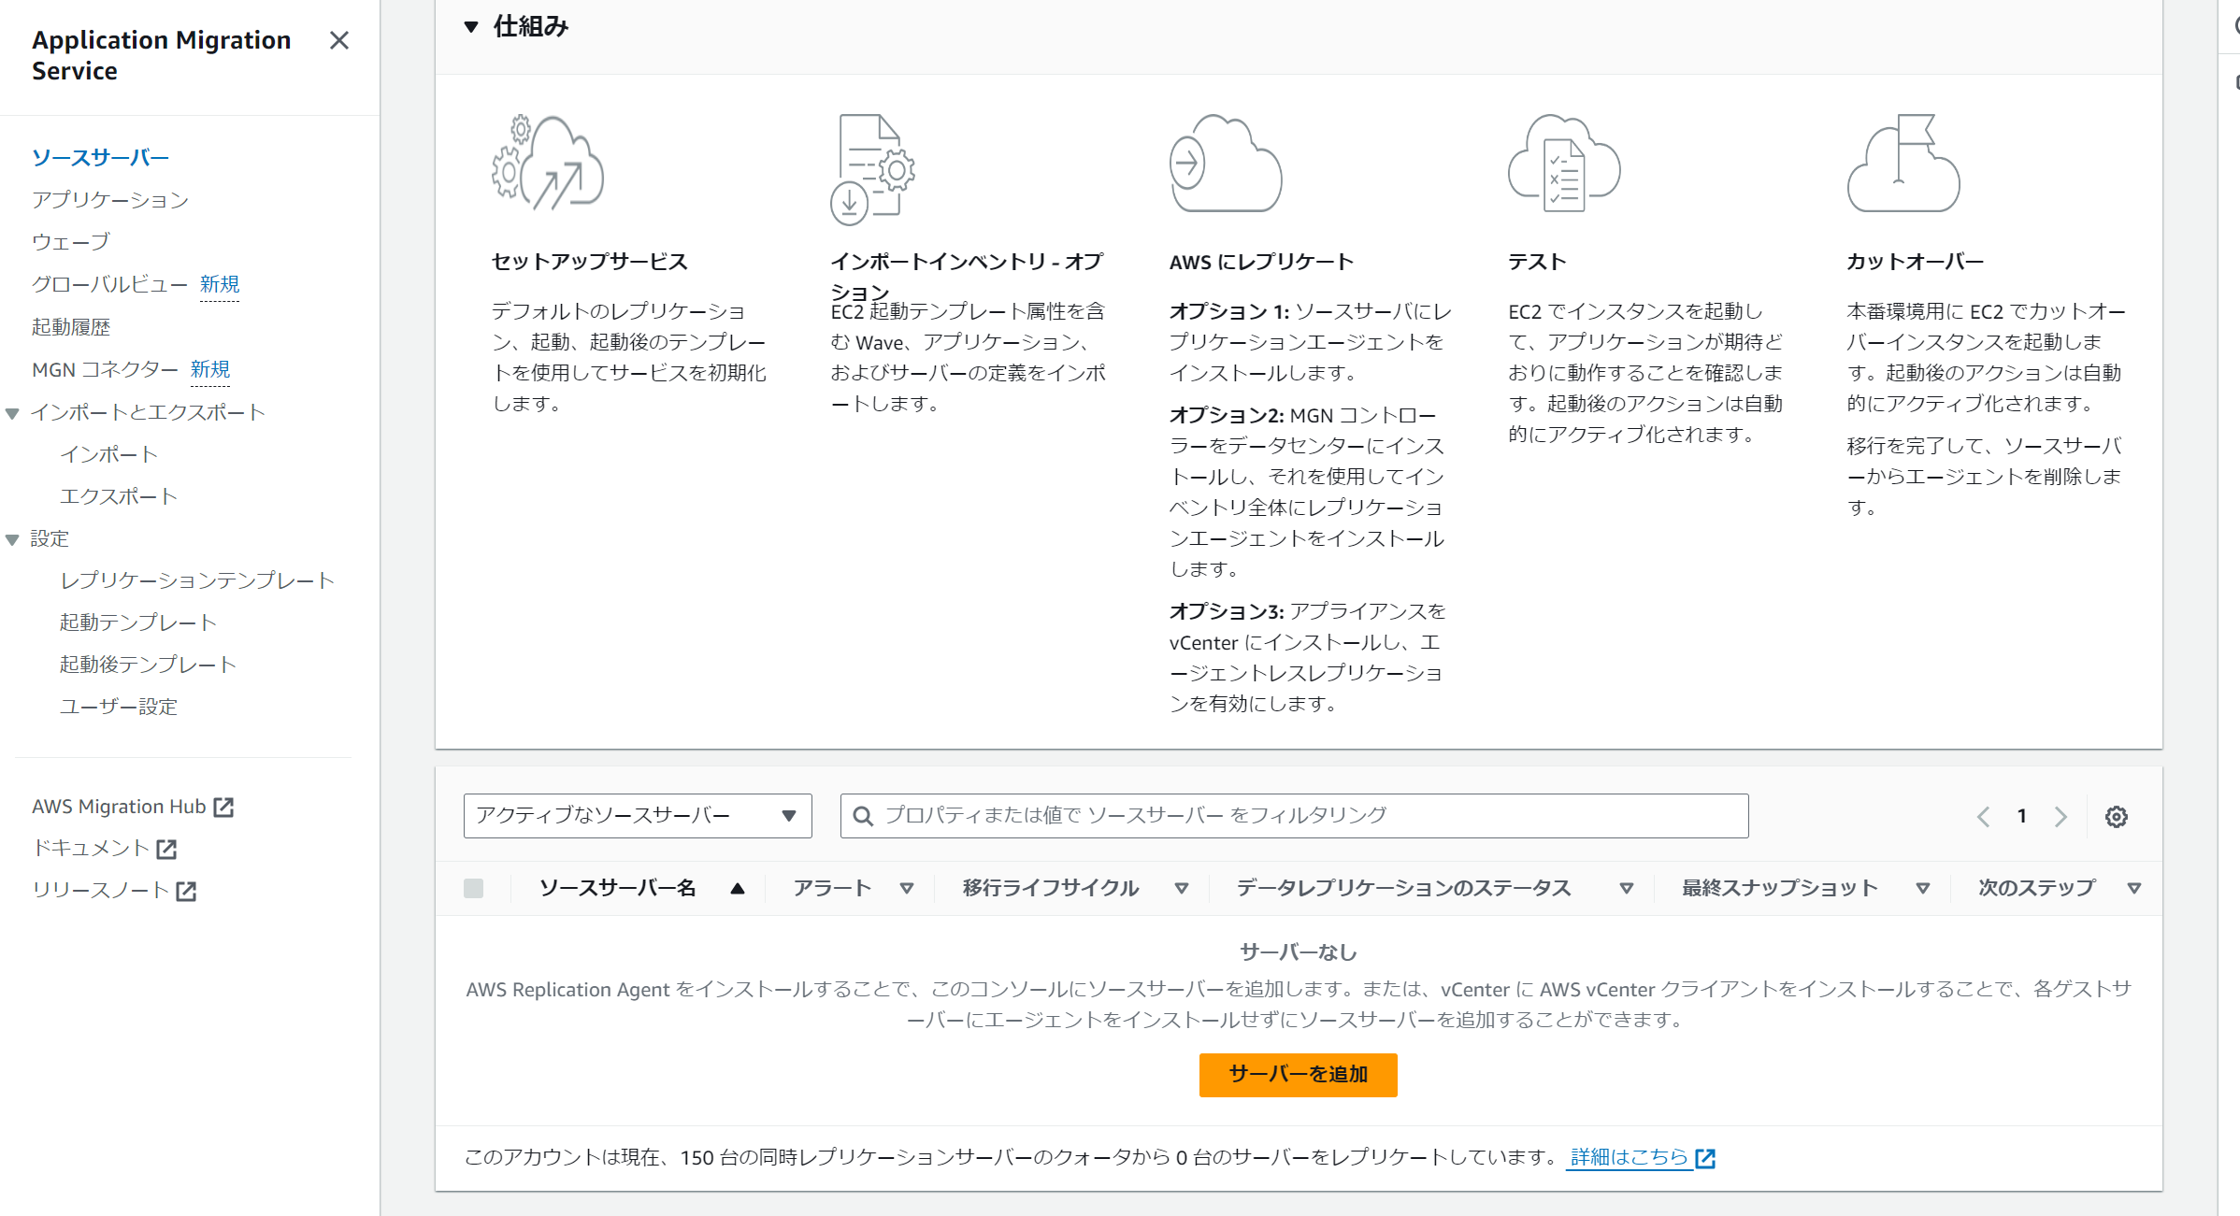The height and width of the screenshot is (1216, 2240).
Task: Click the Cutover flag cloud icon
Action: pyautogui.click(x=1903, y=164)
